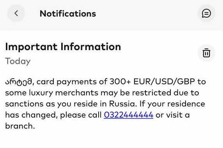Click the Georgian name არტემ in message
Screen dimensions: 223x148
pos(19,82)
